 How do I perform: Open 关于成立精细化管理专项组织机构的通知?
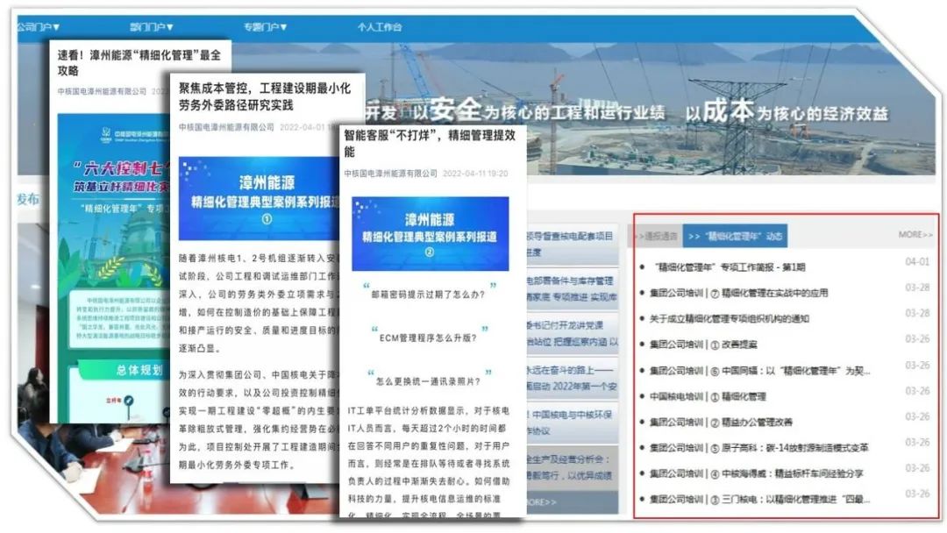729,319
